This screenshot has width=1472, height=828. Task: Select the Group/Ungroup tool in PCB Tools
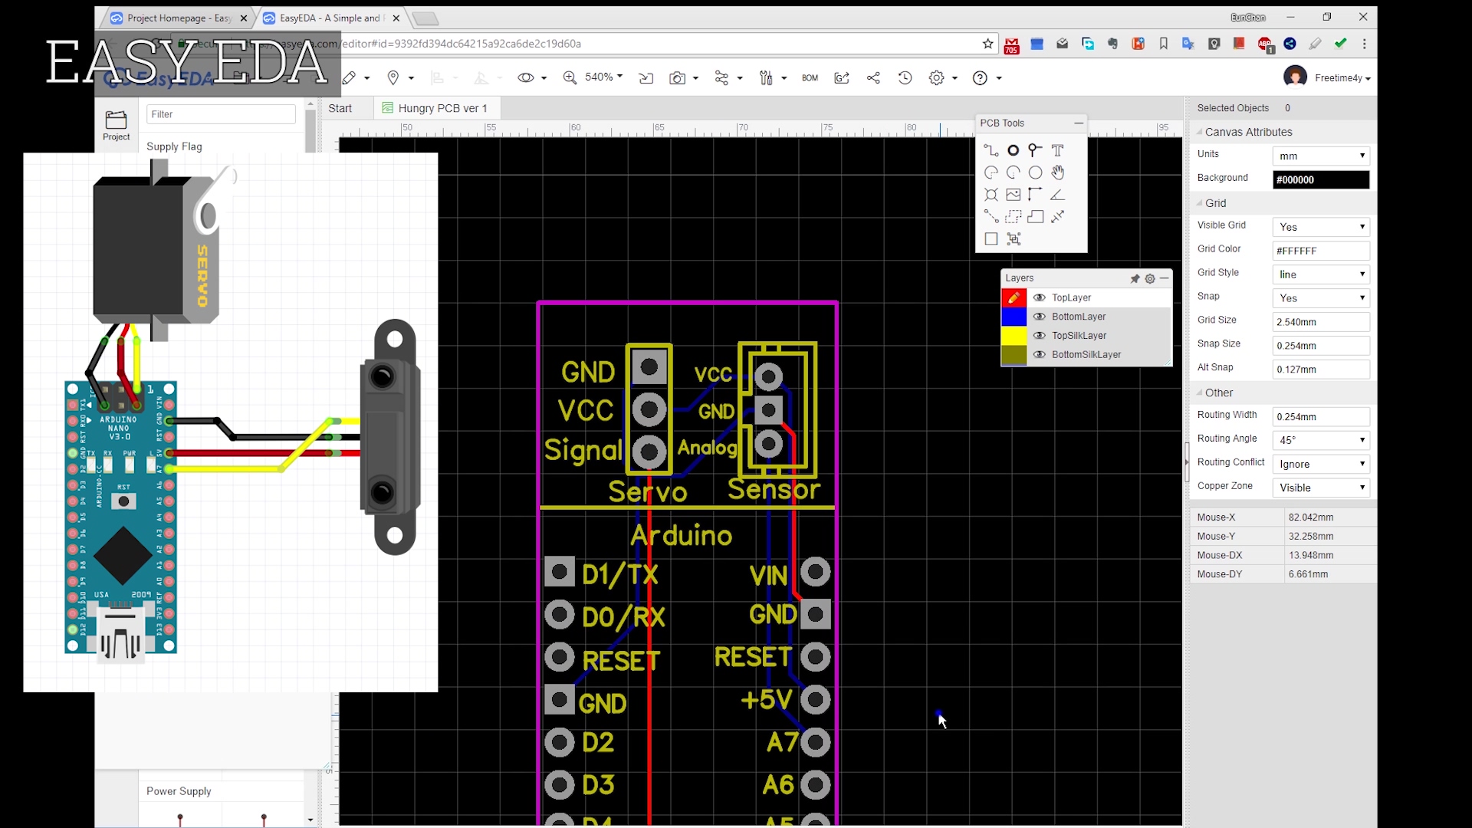1013,239
